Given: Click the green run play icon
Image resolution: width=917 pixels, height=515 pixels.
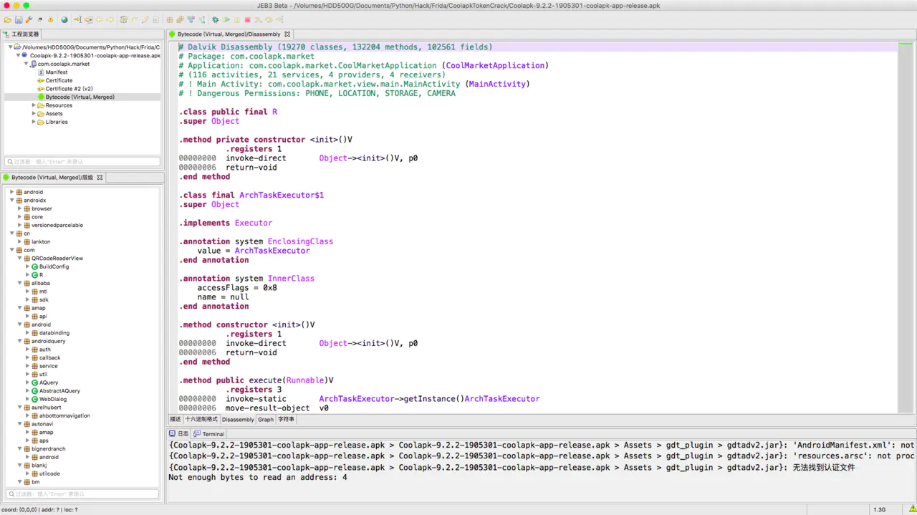Looking at the screenshot, I should [x=226, y=20].
